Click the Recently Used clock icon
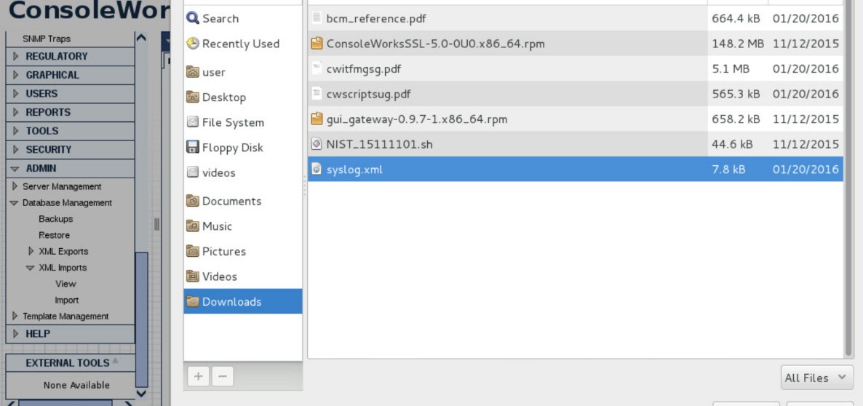This screenshot has height=406, width=863. click(x=193, y=44)
